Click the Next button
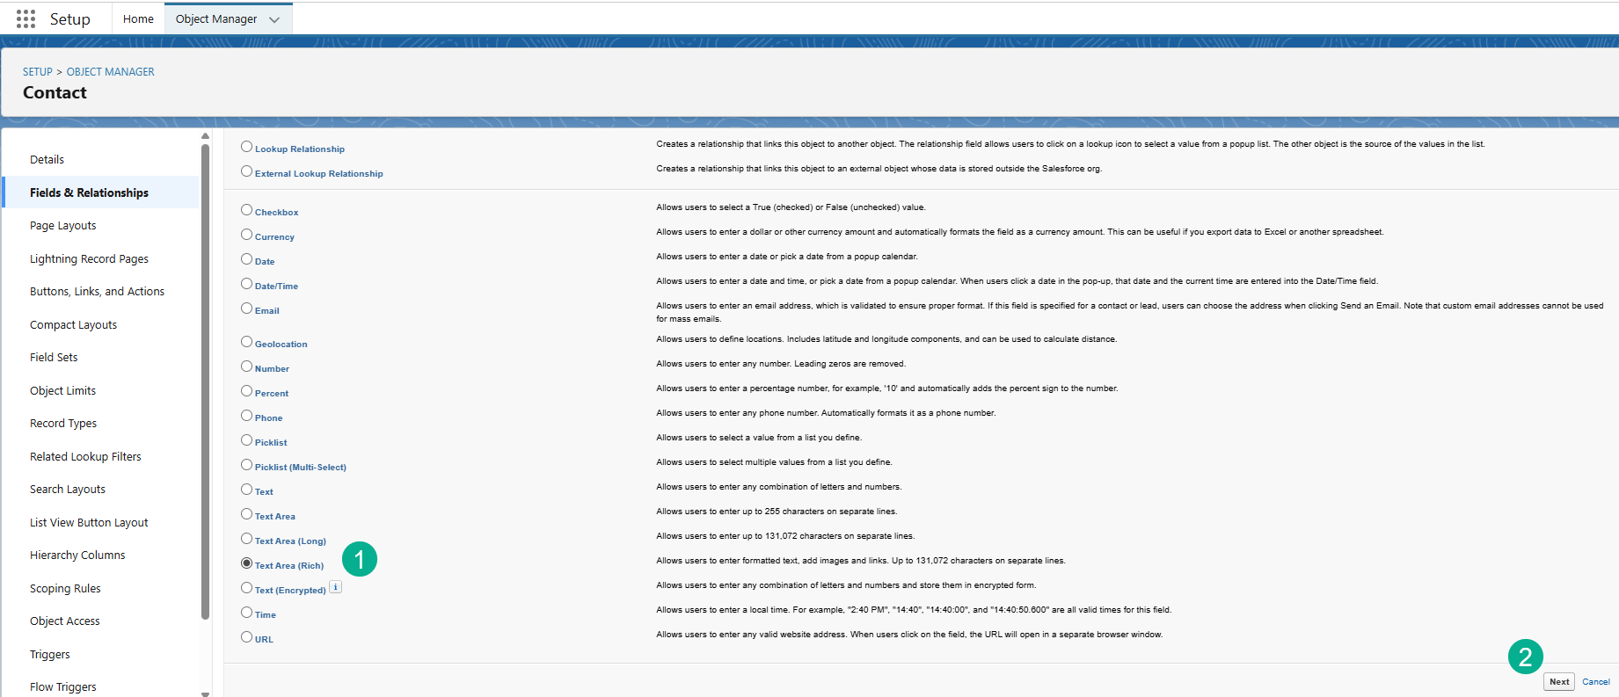1619x697 pixels. (1559, 682)
